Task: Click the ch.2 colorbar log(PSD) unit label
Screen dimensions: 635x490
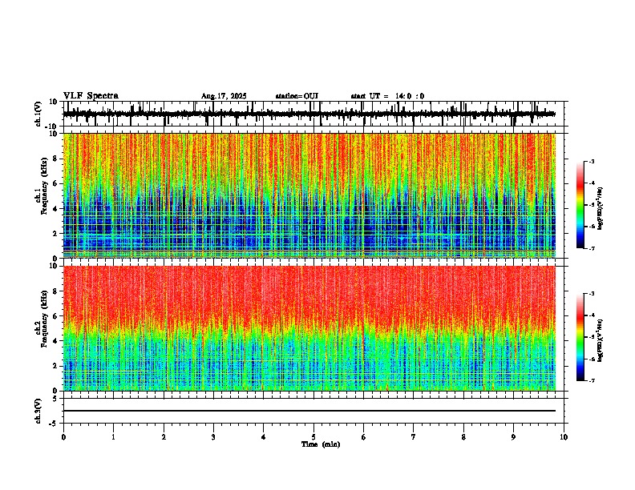Action: (601, 340)
